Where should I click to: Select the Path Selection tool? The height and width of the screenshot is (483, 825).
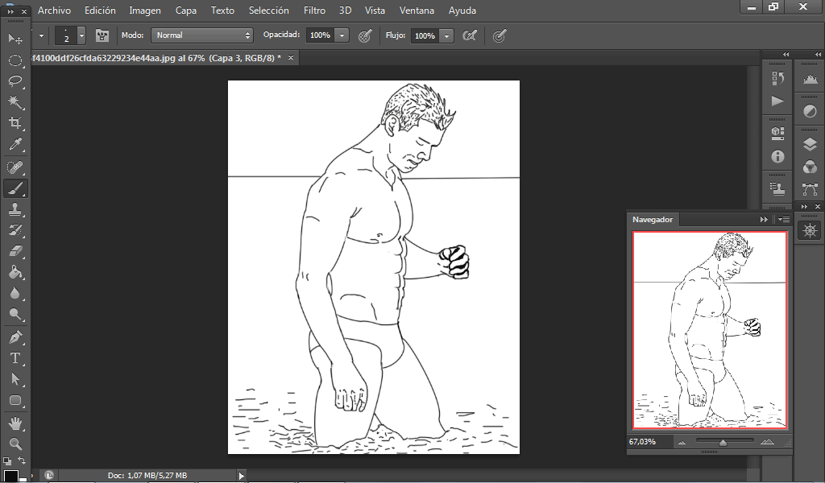(15, 379)
